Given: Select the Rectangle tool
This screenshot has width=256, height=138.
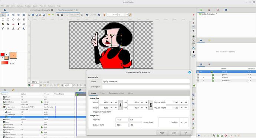Looking at the screenshot, I should pos(8,20).
